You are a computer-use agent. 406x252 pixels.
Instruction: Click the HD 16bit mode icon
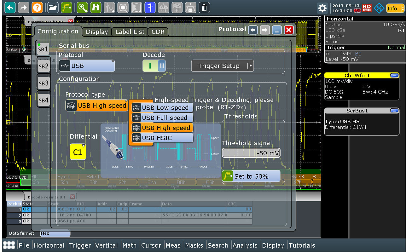367,8
